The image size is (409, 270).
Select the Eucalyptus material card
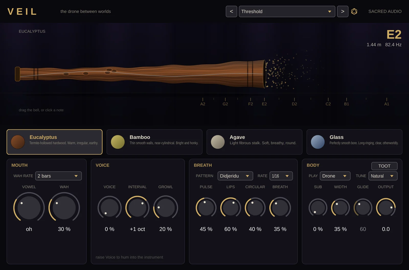(x=54, y=142)
